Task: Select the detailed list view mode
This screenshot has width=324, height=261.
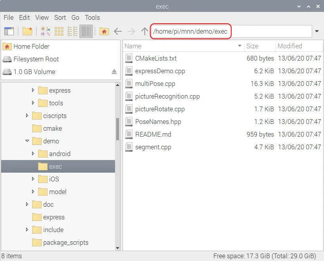Action: coord(86,31)
